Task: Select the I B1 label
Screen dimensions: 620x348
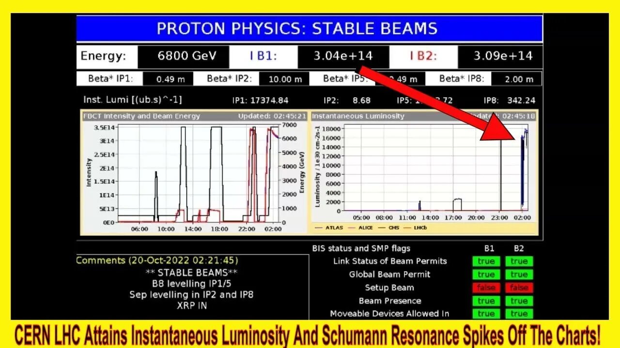Action: pos(263,56)
